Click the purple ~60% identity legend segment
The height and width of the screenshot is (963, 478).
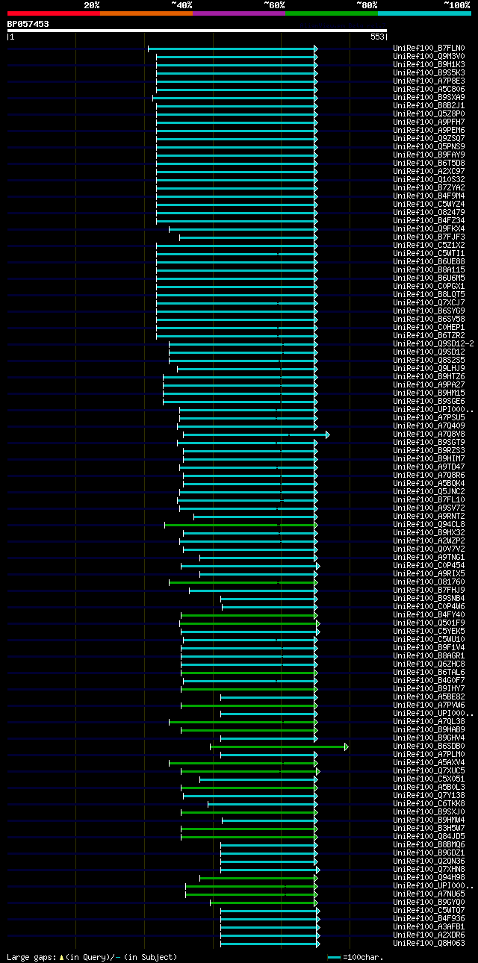coord(239,13)
